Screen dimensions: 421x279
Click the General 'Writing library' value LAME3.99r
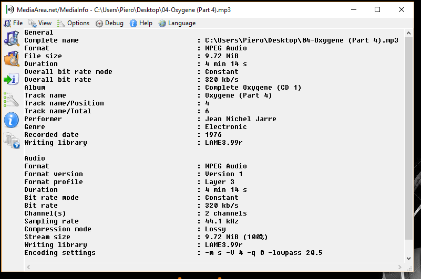[224, 143]
